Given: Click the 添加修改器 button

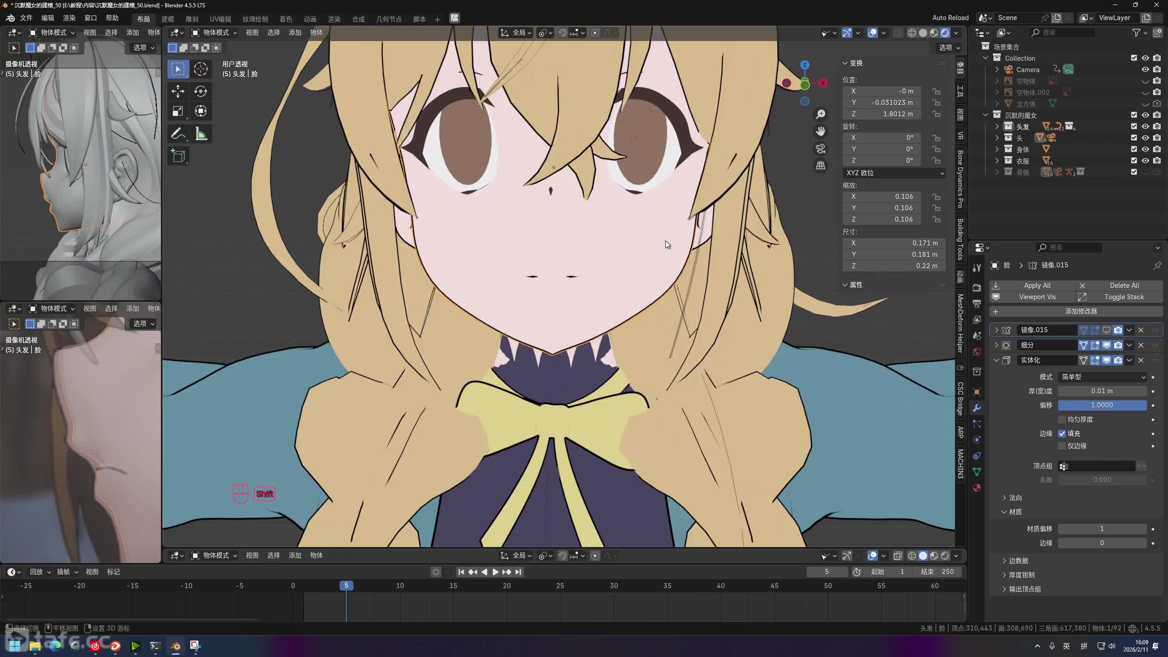Looking at the screenshot, I should pyautogui.click(x=1080, y=311).
